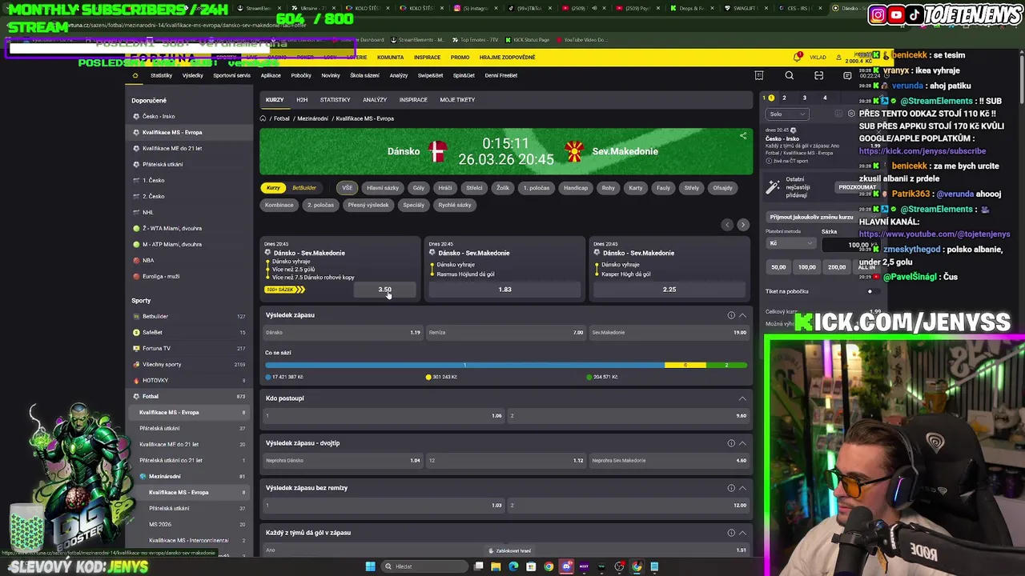
Task: Collapse Každý z týmů dá gól section
Action: pos(742,533)
